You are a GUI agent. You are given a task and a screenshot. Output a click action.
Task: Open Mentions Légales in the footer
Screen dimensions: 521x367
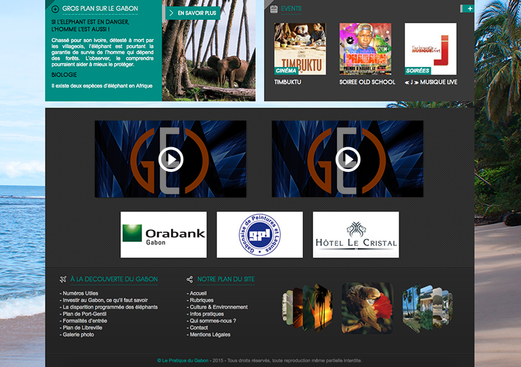tap(210, 334)
